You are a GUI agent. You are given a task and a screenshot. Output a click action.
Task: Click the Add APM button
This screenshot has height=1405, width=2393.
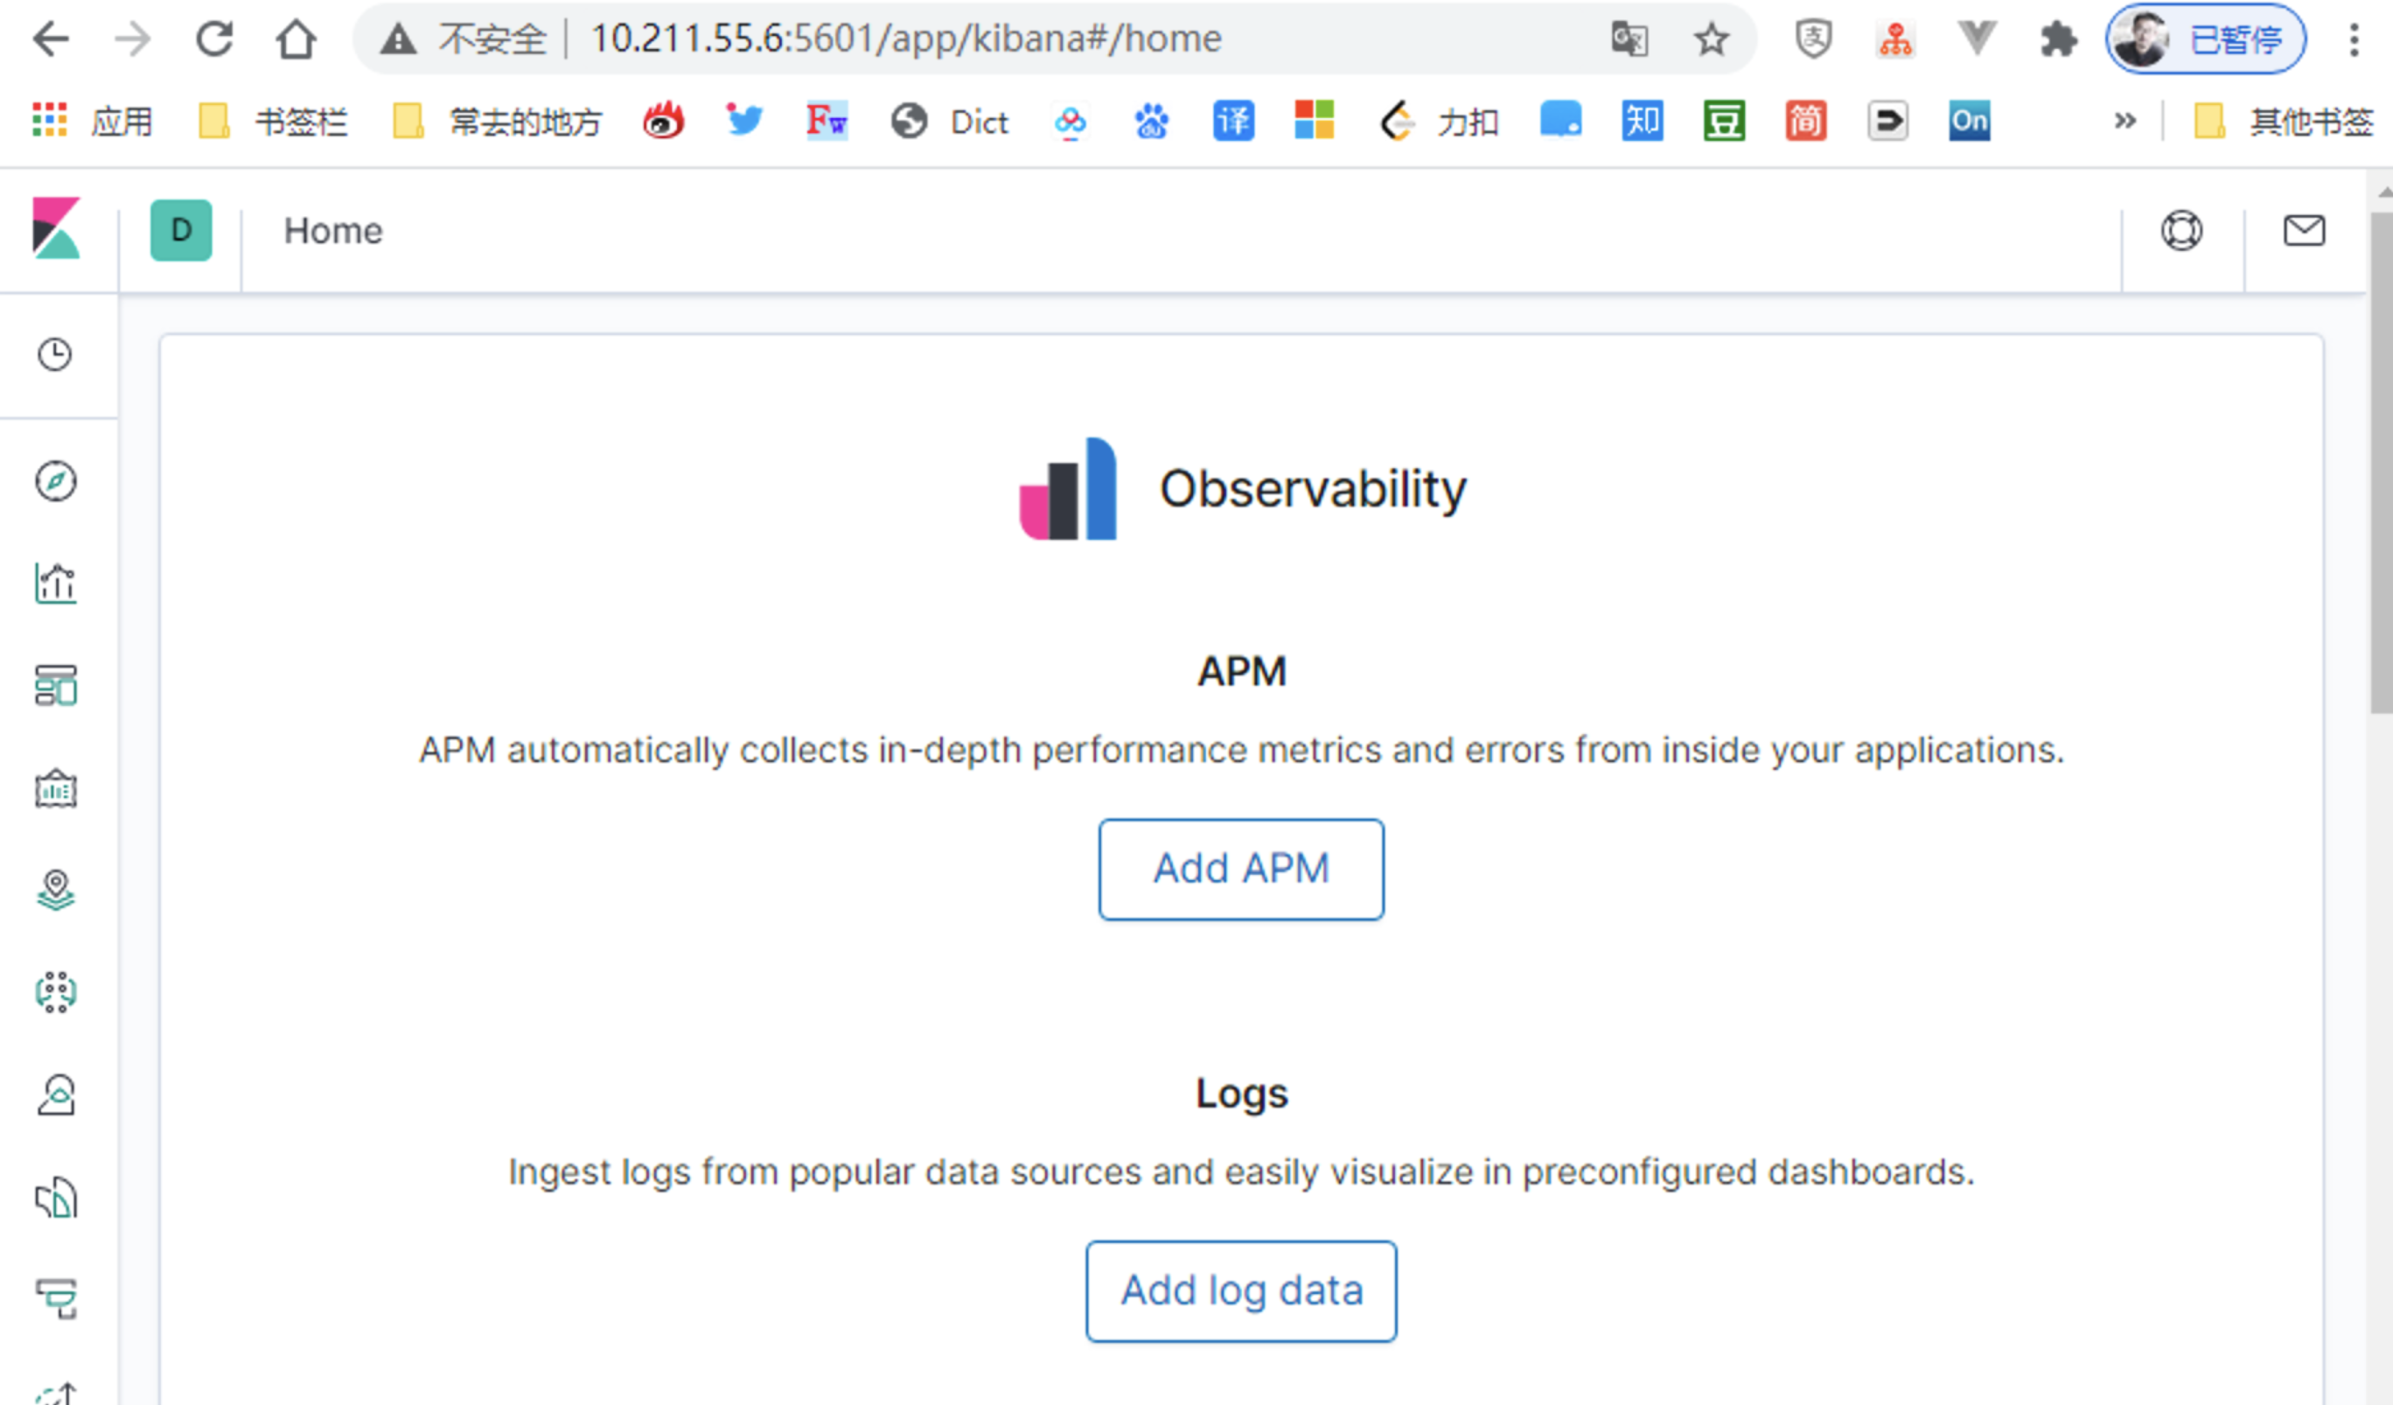1240,868
